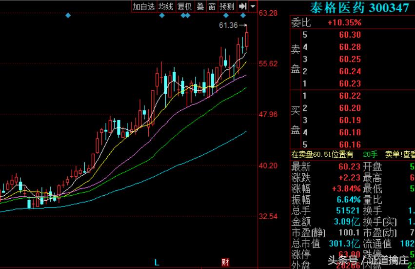This screenshot has width=415, height=269.
Task: Select buy level 3 price 60.19
Action: (350, 120)
